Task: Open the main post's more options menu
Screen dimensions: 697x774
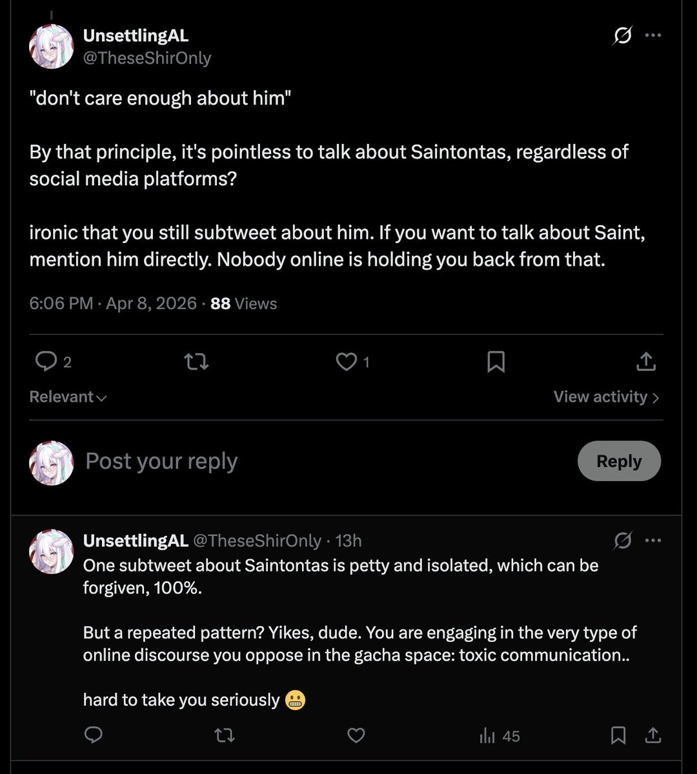Action: click(x=653, y=35)
